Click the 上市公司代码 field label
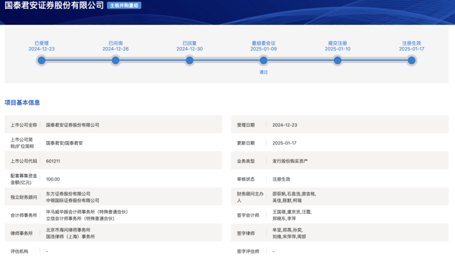The height and width of the screenshot is (262, 455). click(24, 161)
